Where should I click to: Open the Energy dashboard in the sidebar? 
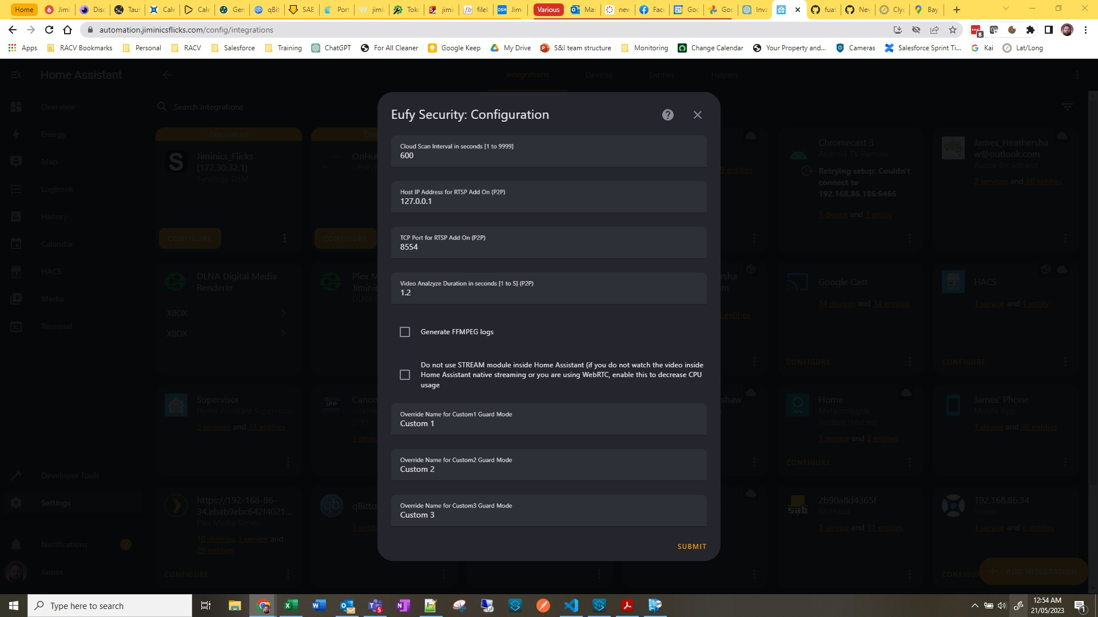pyautogui.click(x=53, y=134)
